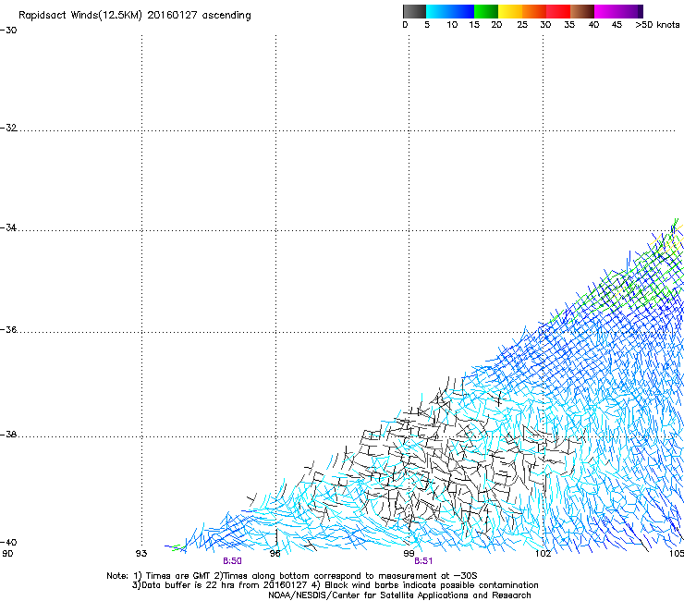684x601 pixels.
Task: Click the 93 longitude axis label
Action: pyautogui.click(x=141, y=554)
